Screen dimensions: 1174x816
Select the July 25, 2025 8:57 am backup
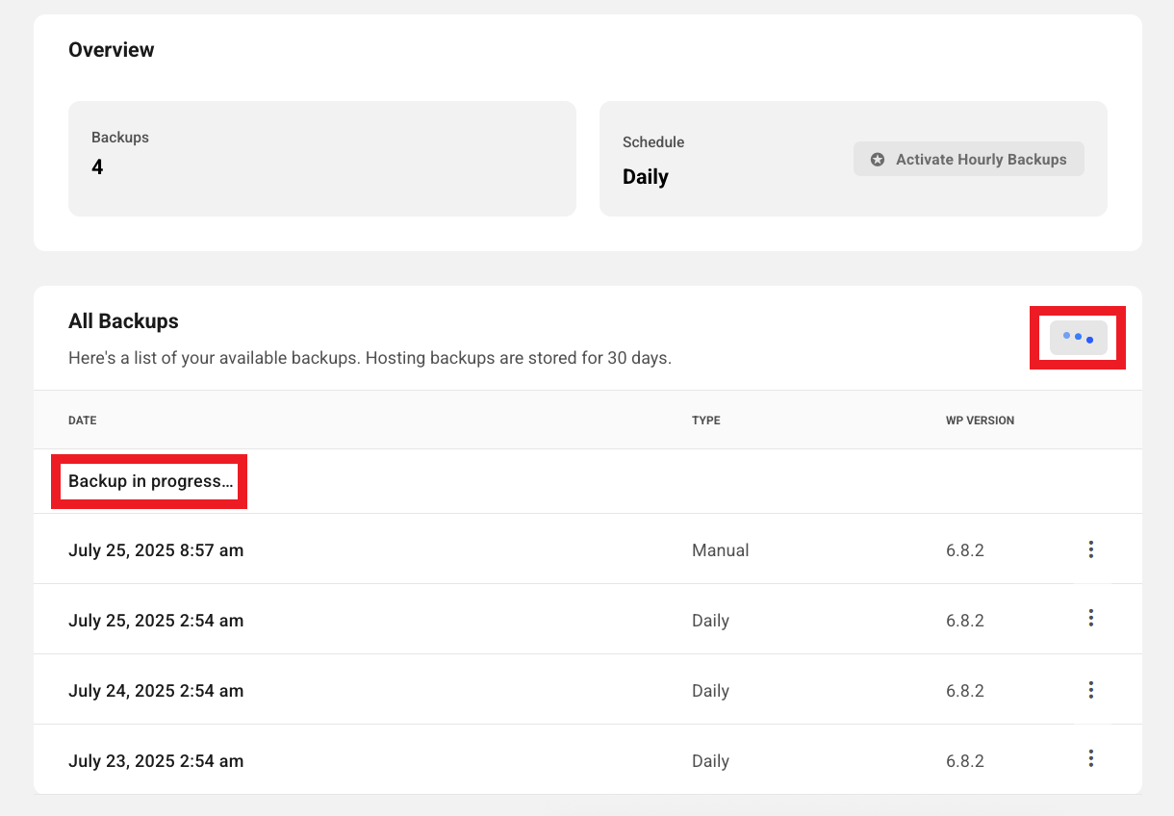(156, 550)
